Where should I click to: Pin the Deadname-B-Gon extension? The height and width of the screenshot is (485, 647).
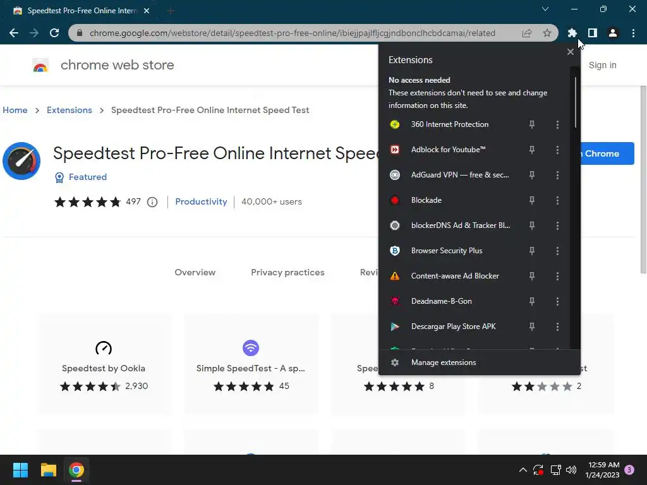[532, 301]
